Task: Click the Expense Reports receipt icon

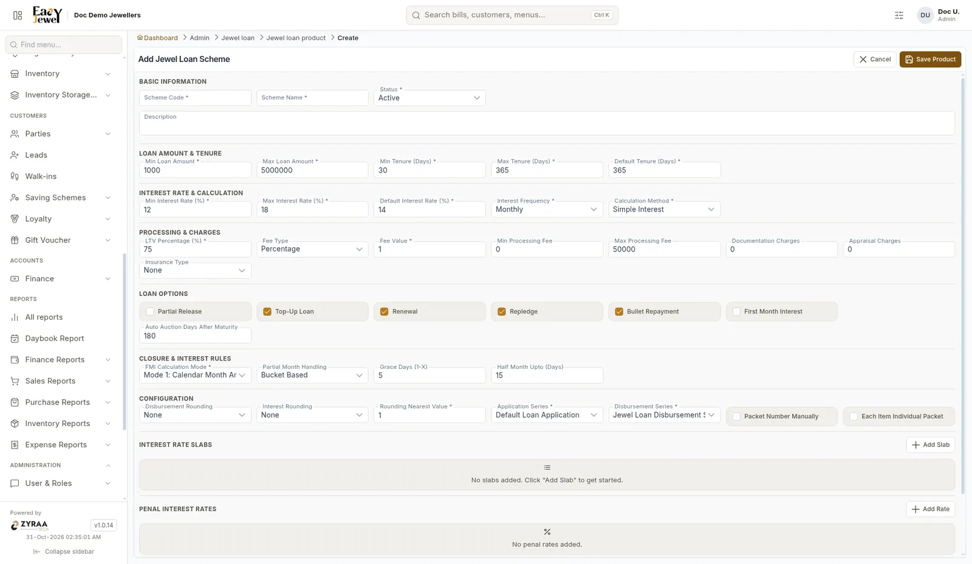Action: tap(15, 445)
